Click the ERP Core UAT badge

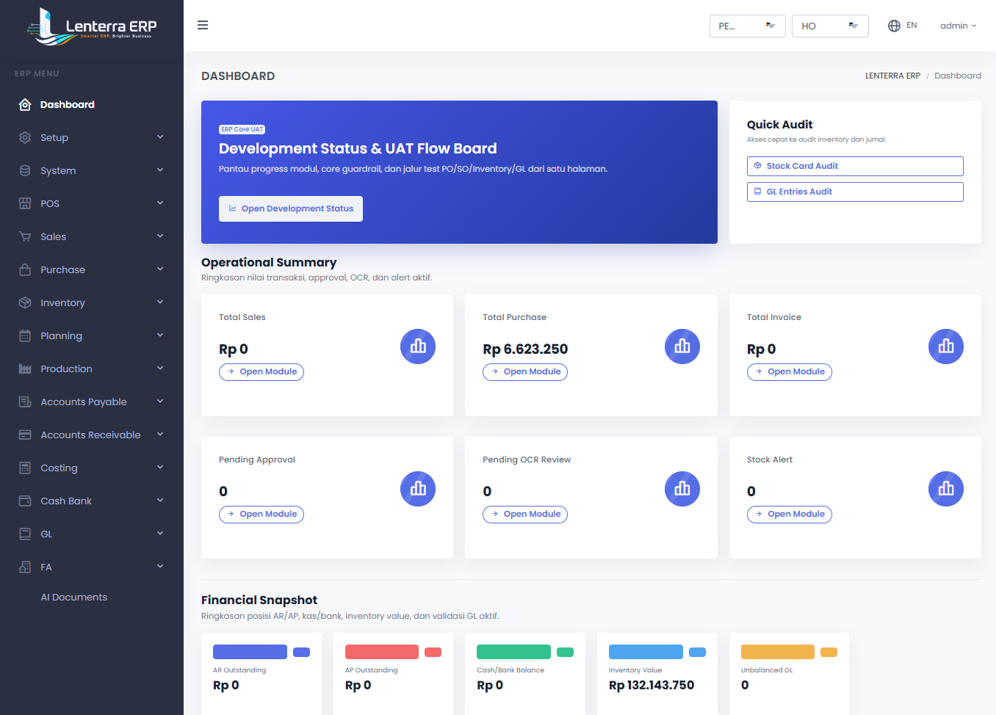tap(242, 129)
